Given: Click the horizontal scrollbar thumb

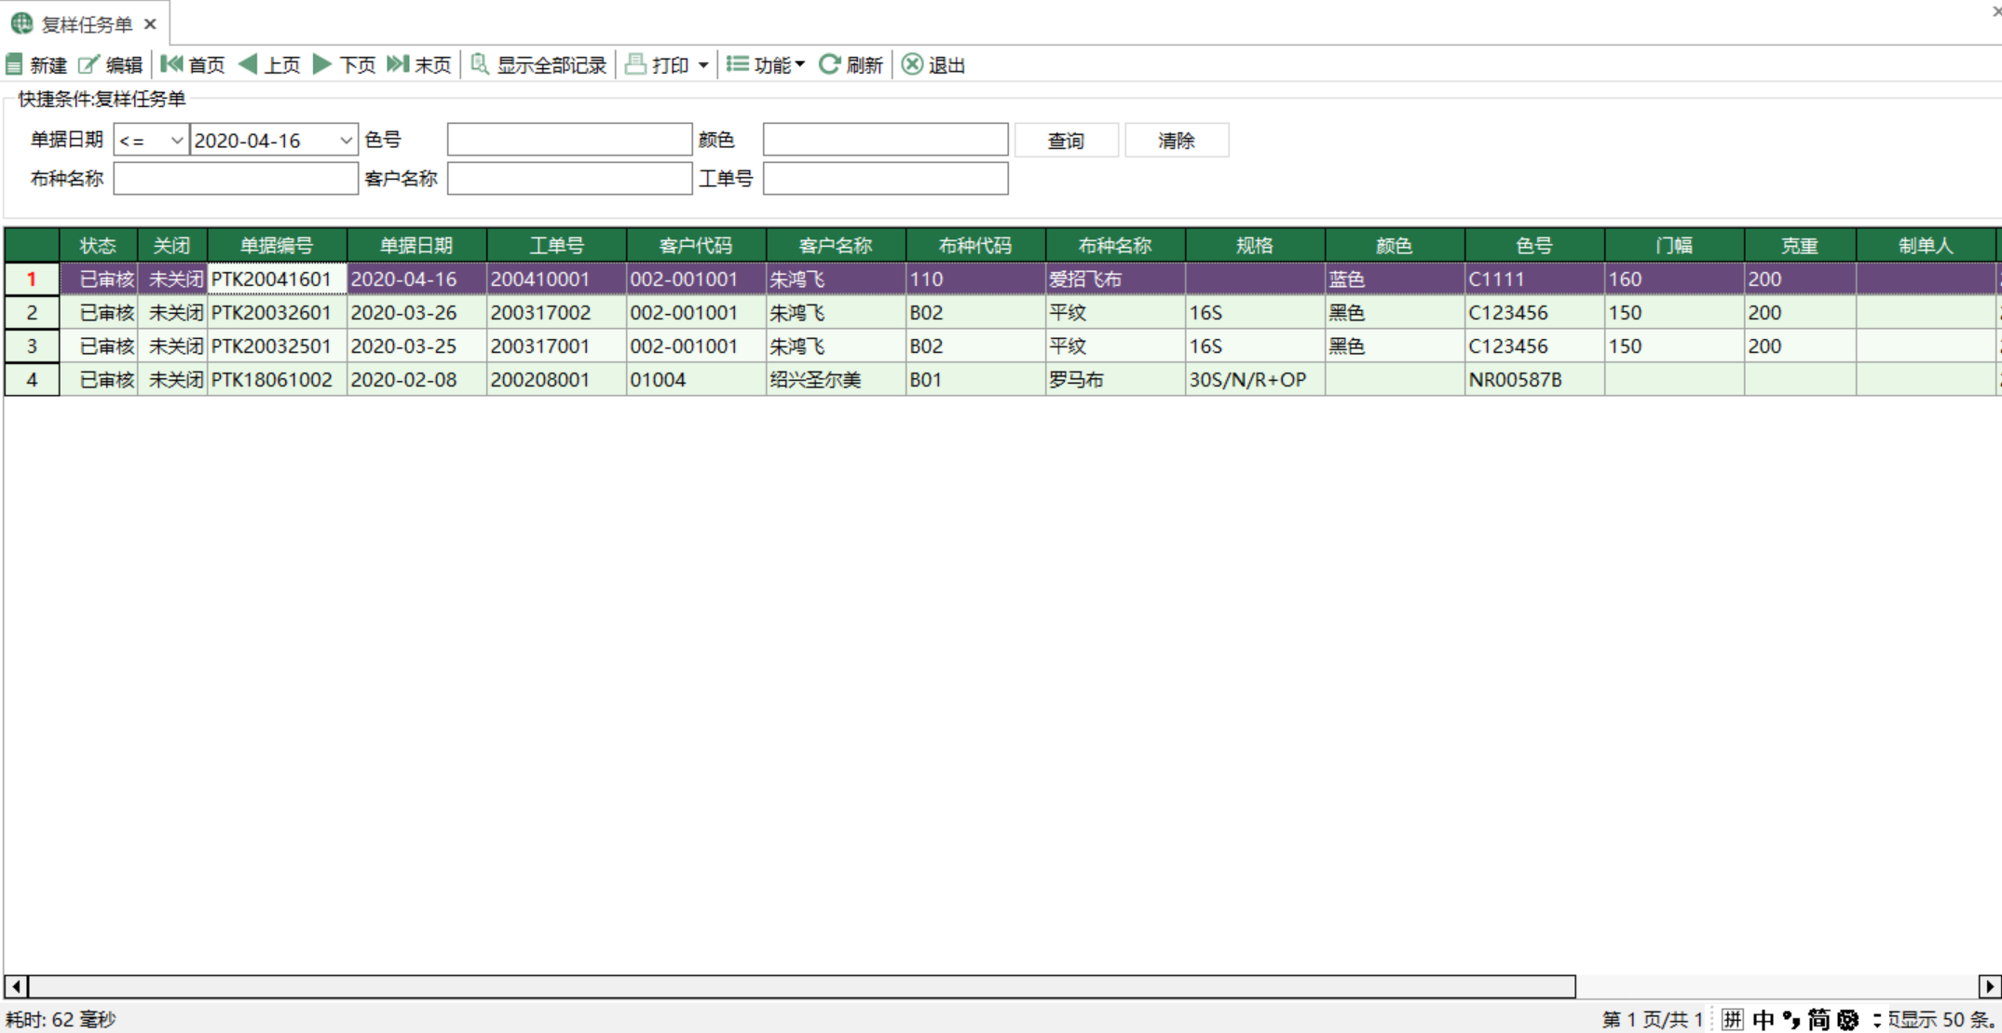Looking at the screenshot, I should pos(802,986).
